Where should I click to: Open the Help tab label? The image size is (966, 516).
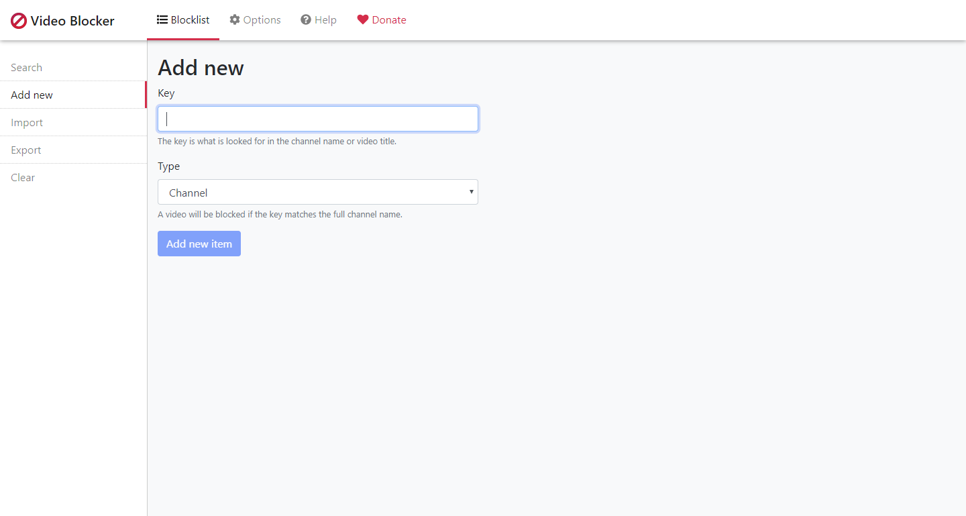[x=325, y=19]
